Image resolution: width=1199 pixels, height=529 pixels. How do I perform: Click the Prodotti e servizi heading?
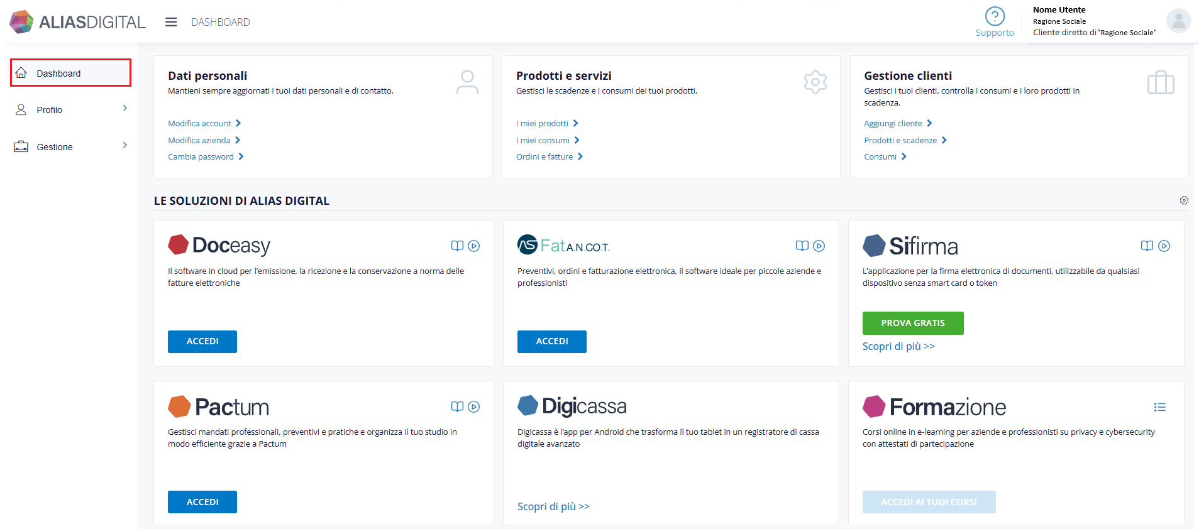pos(564,75)
